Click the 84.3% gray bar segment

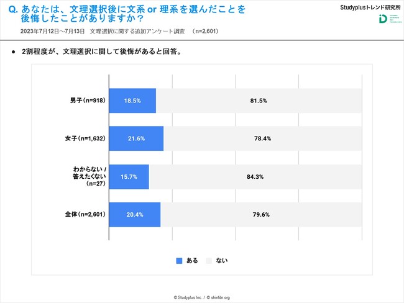(255, 176)
